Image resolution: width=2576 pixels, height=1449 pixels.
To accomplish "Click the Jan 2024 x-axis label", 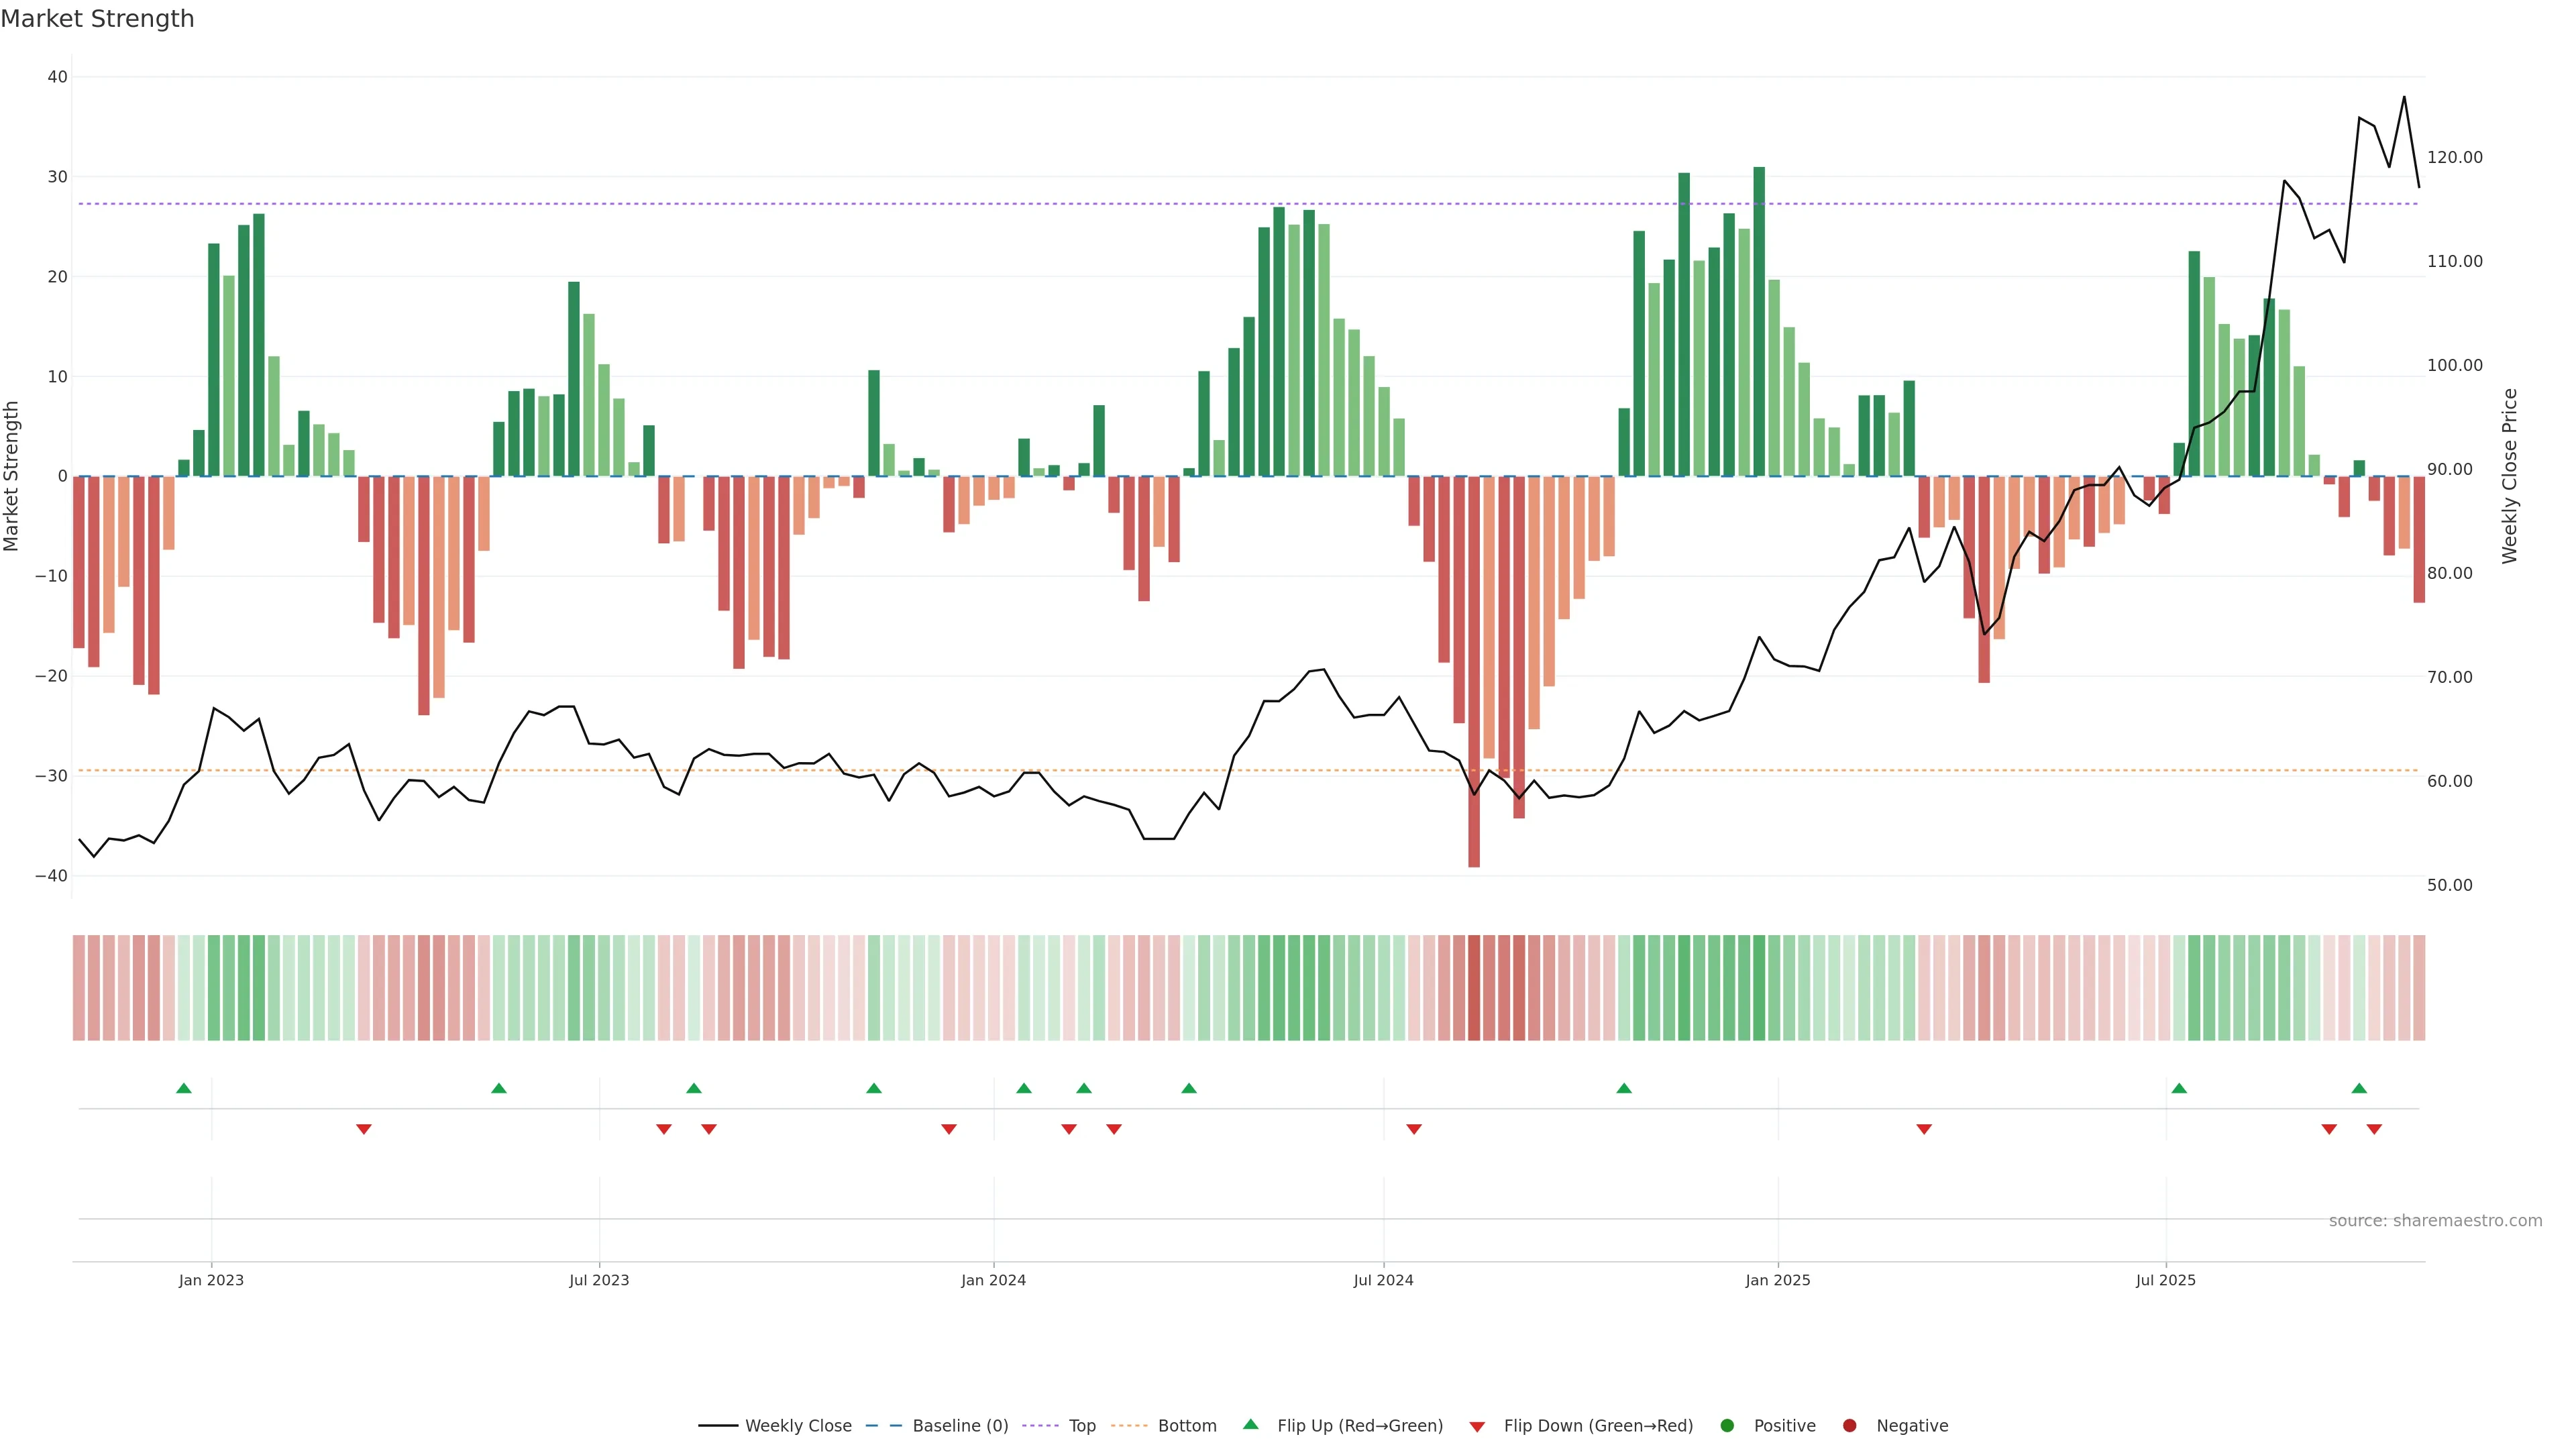I will click(993, 1280).
